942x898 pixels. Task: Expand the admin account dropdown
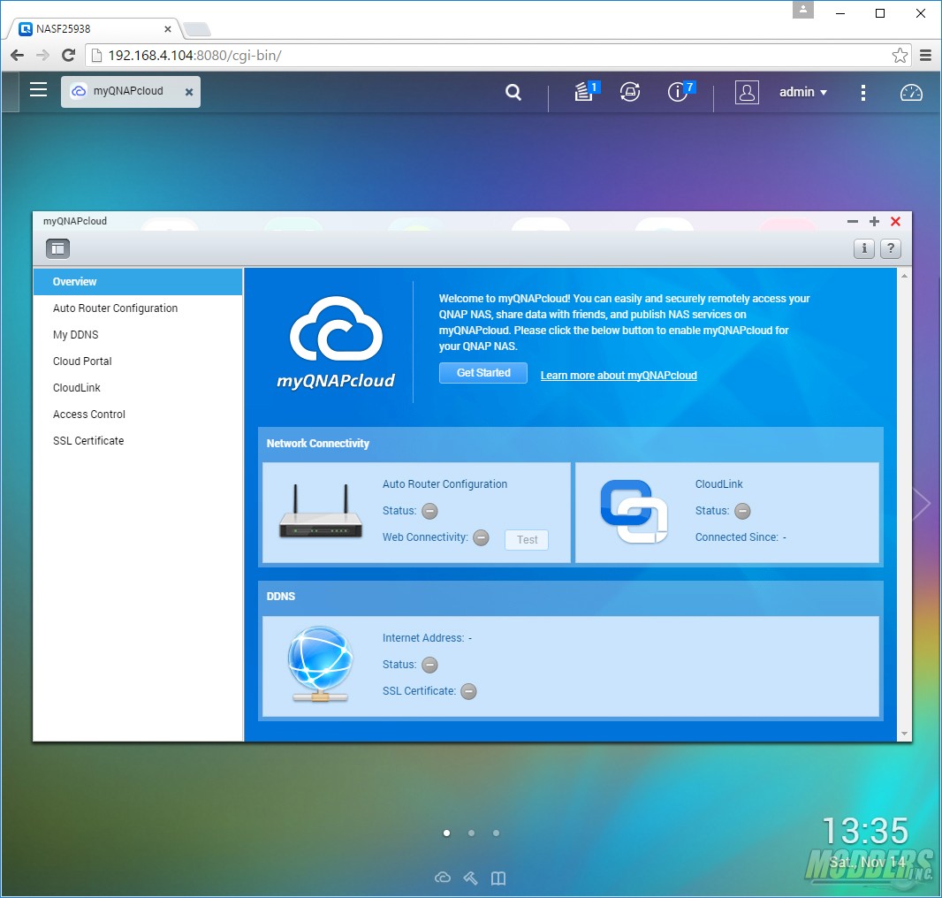[x=803, y=92]
